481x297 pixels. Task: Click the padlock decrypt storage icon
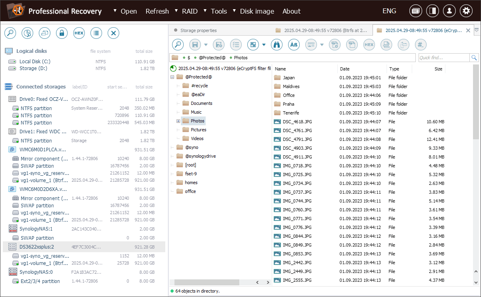pos(62,33)
